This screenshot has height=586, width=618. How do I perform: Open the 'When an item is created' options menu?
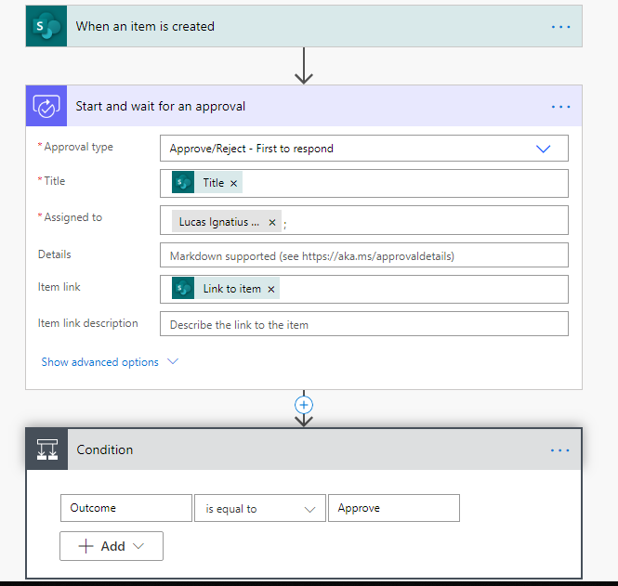[x=560, y=27]
